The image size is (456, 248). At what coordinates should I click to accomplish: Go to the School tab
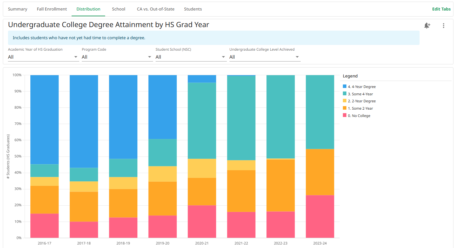coord(119,9)
